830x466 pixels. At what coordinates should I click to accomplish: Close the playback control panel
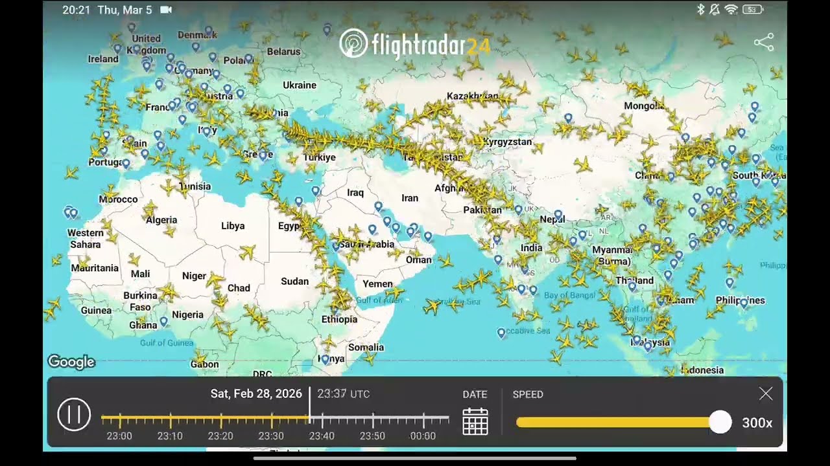tap(766, 394)
